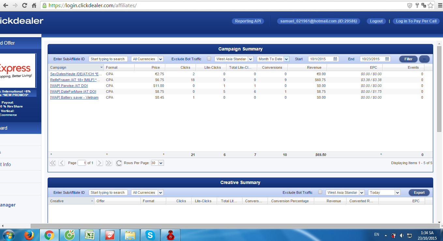
Task: Sort Campaign Summary by Clicks column
Action: 180,67
